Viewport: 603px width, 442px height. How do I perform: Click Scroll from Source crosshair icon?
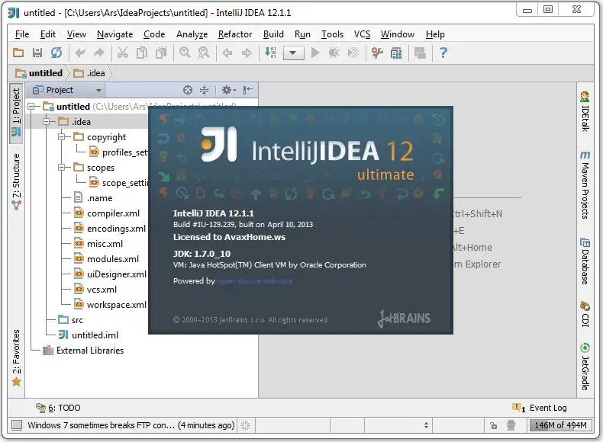coord(188,90)
